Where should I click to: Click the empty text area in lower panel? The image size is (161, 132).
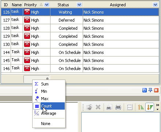click(x=121, y=122)
